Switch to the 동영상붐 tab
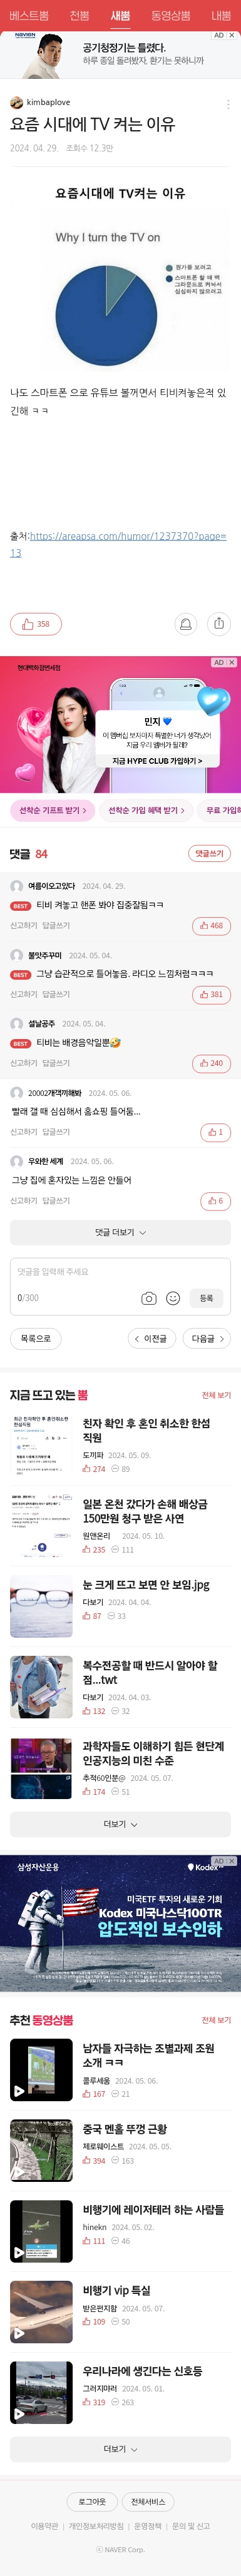This screenshot has height=2576, width=241. (x=171, y=15)
